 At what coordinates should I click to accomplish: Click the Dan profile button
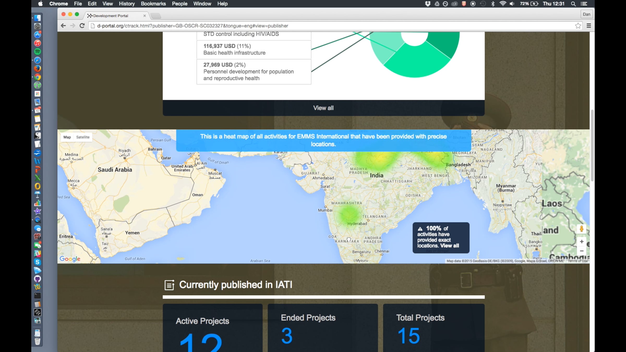pos(586,14)
